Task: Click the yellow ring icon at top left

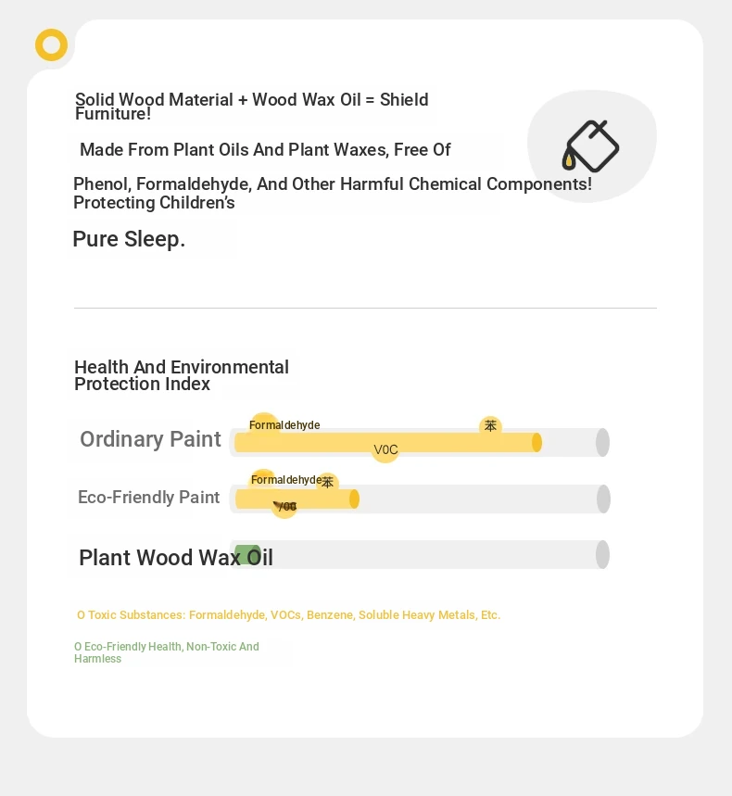Action: (51, 45)
